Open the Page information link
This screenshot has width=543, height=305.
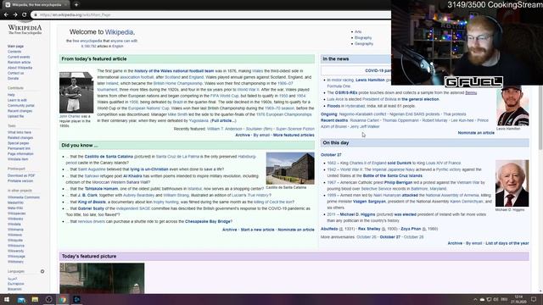coord(20,154)
